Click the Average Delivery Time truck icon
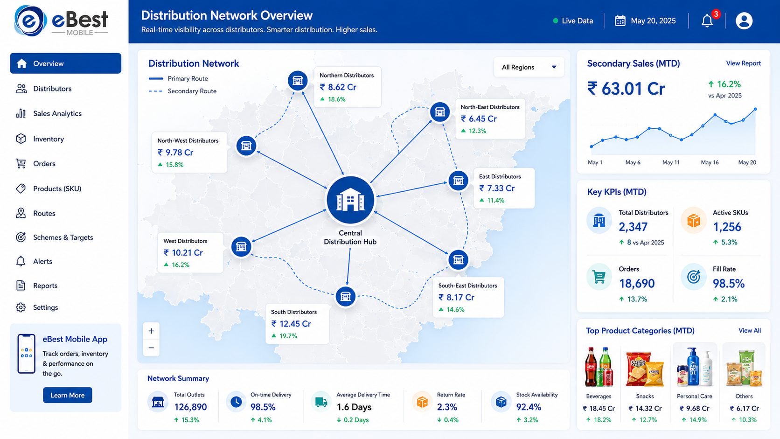780x439 pixels. pos(321,402)
